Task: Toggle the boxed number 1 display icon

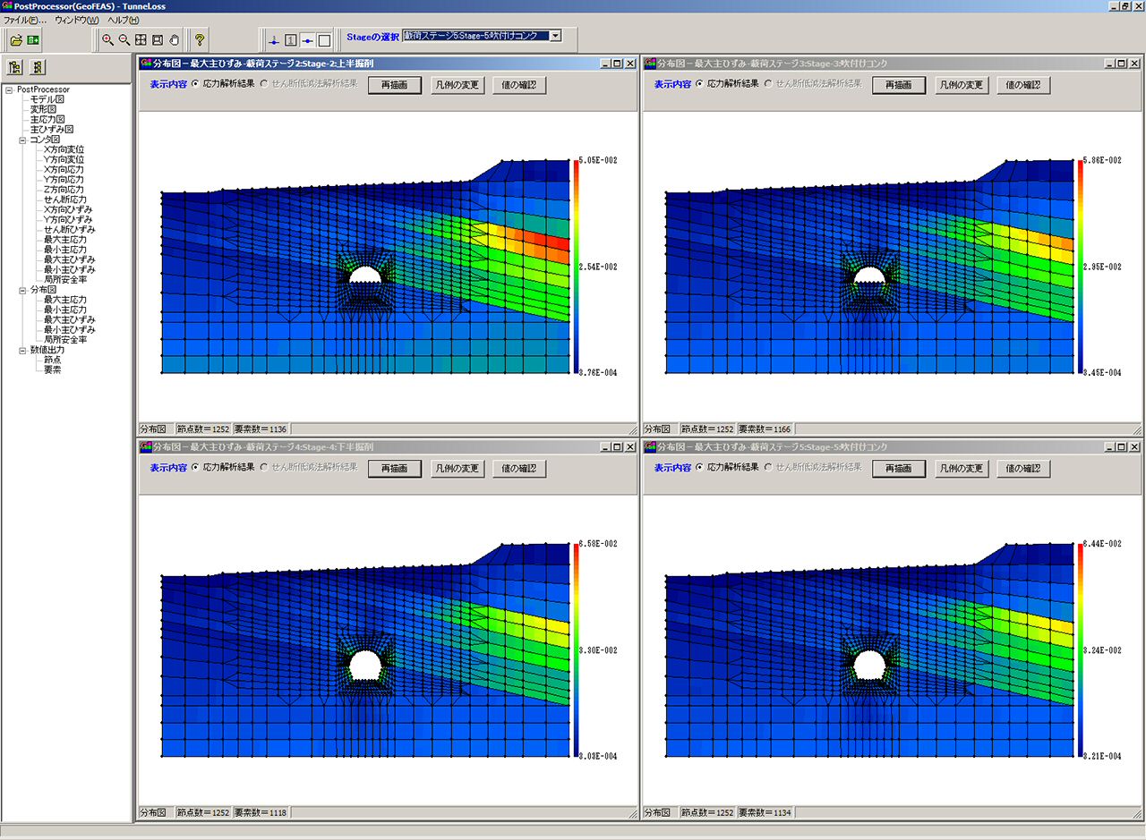Action: click(291, 39)
